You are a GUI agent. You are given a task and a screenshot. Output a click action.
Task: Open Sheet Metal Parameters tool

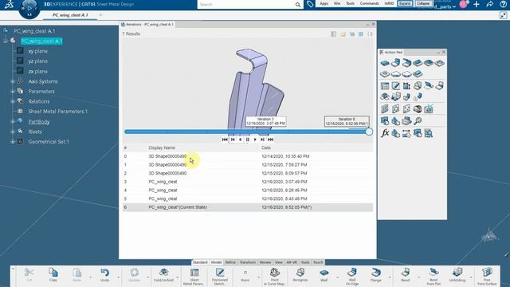click(194, 277)
